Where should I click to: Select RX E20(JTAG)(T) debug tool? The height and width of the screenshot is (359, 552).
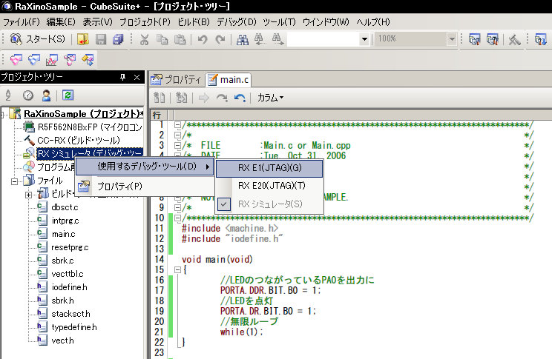[x=269, y=186]
